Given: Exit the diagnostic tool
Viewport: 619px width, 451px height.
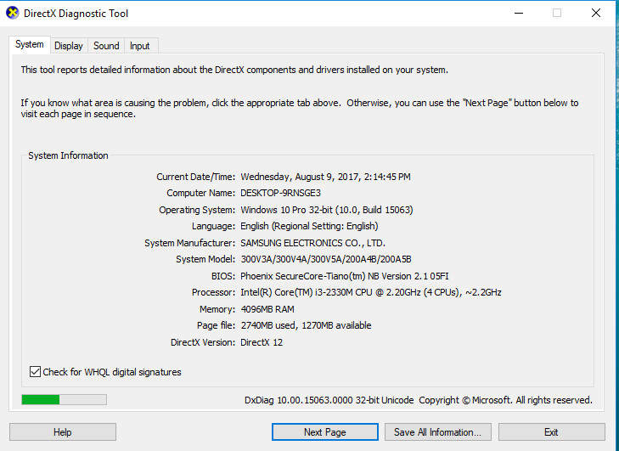Looking at the screenshot, I should pos(551,432).
